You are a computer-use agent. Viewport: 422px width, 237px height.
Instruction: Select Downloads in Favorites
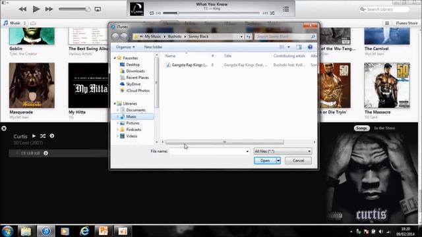tap(135, 71)
